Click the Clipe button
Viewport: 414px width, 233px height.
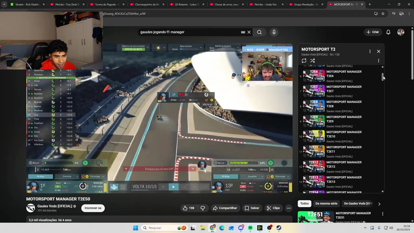pos(273,208)
